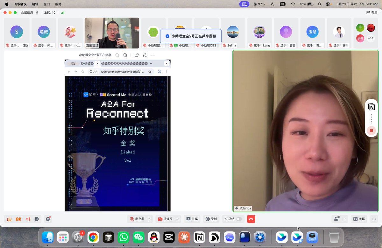Viewport: 382px width, 248px height.
Task: Open the 编辑 menu
Action: (x=35, y=4)
